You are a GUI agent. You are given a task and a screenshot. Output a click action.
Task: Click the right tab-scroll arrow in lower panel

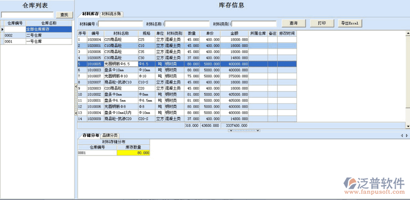click(x=406, y=136)
